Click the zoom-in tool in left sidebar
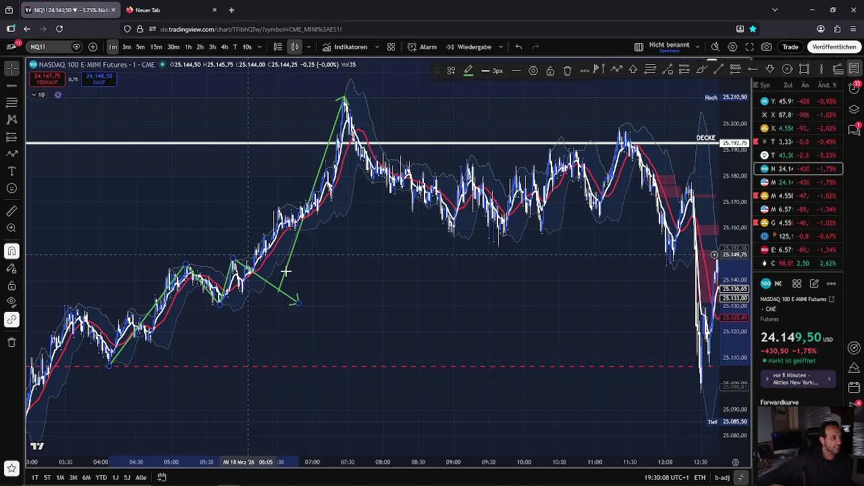 click(x=11, y=228)
